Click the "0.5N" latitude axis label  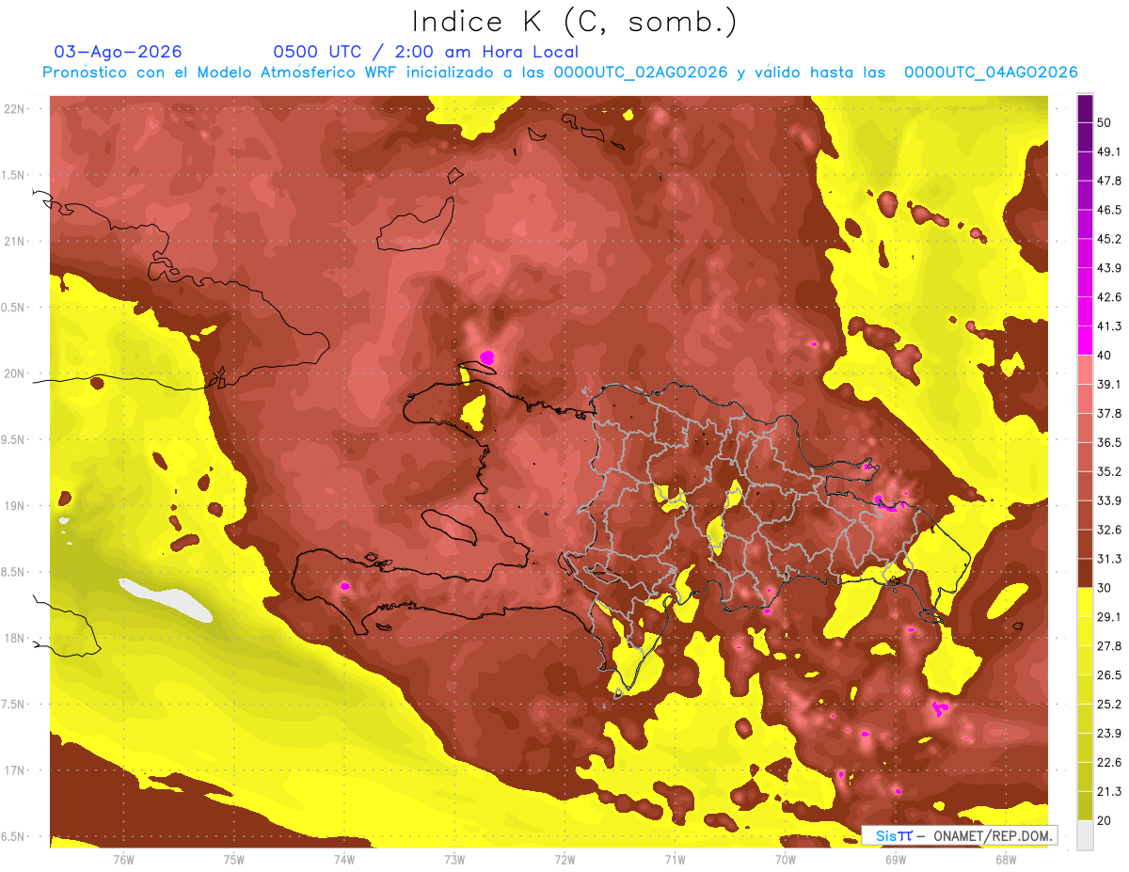[x=13, y=308]
